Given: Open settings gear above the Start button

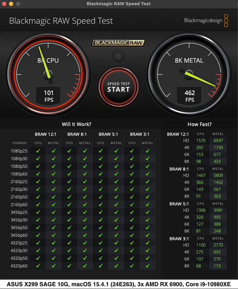Looking at the screenshot, I should coord(118,56).
